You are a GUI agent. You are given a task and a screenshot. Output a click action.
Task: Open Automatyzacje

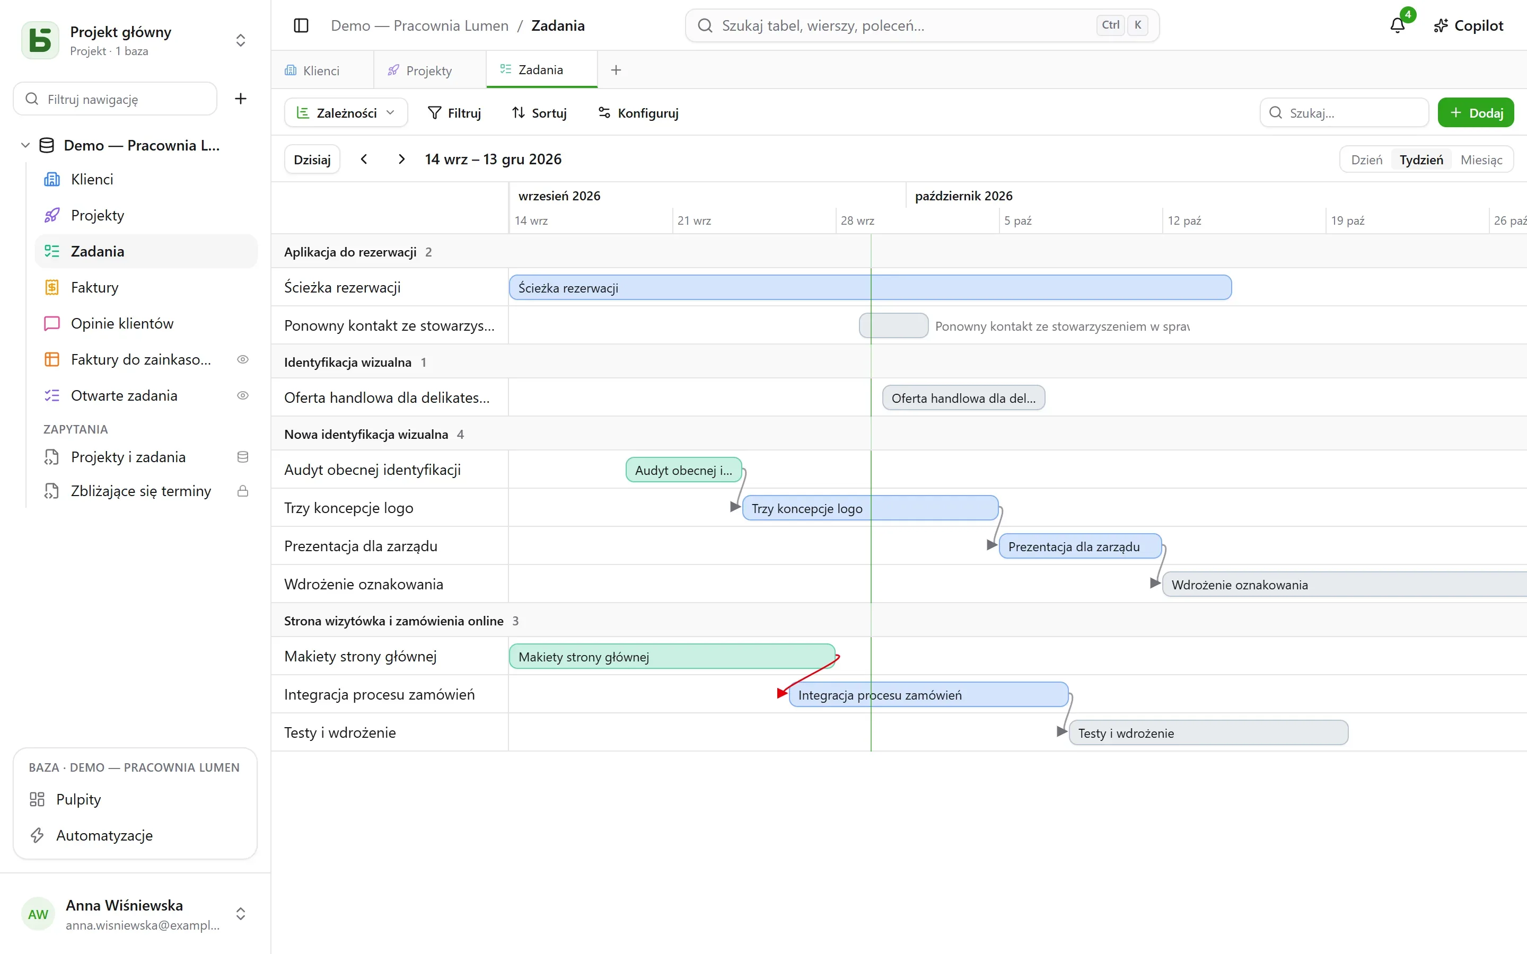(x=135, y=835)
